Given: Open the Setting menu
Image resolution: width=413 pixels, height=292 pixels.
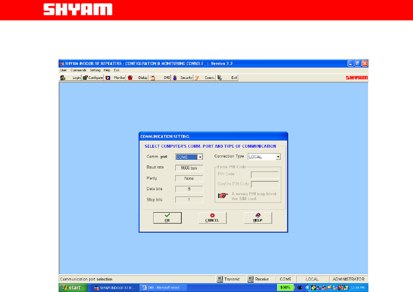Looking at the screenshot, I should click(95, 70).
